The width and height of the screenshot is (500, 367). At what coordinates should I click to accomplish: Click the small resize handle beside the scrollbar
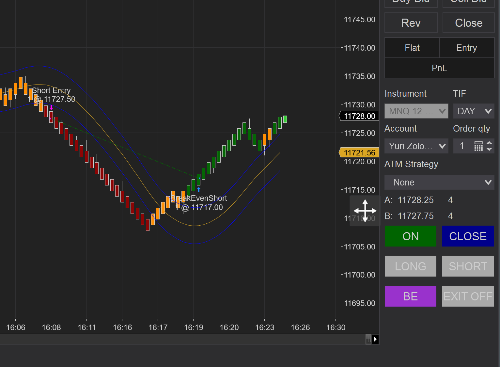(368, 340)
